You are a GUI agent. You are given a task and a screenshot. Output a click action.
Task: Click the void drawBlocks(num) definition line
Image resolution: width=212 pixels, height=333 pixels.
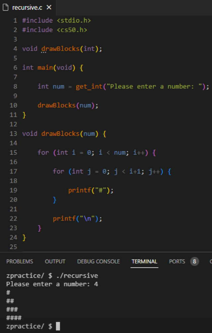coord(64,134)
